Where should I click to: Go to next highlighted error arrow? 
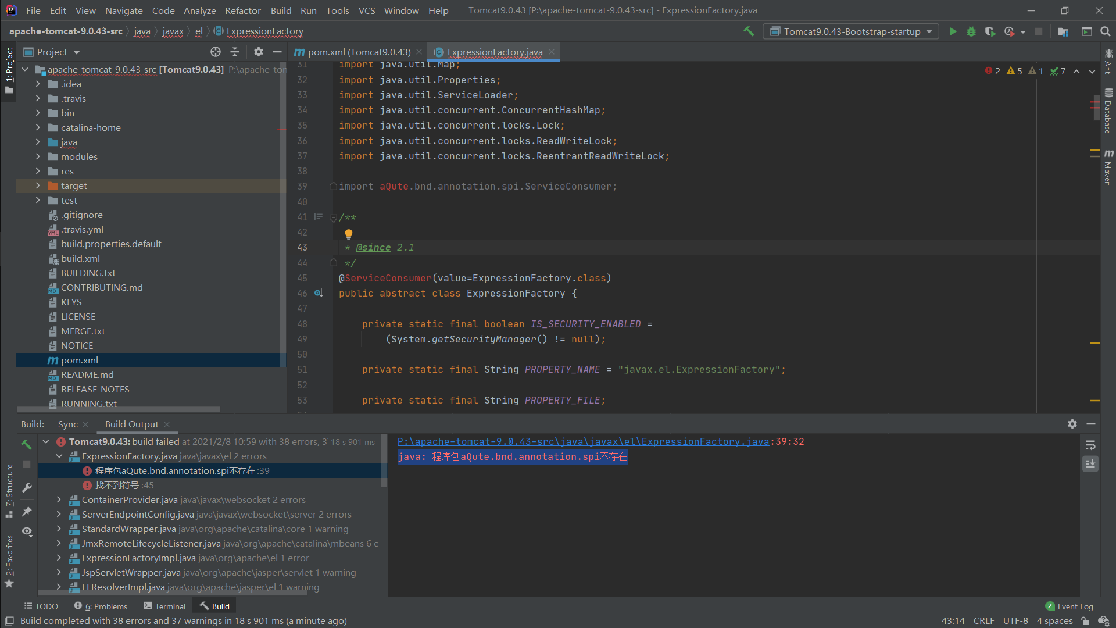tap(1092, 71)
